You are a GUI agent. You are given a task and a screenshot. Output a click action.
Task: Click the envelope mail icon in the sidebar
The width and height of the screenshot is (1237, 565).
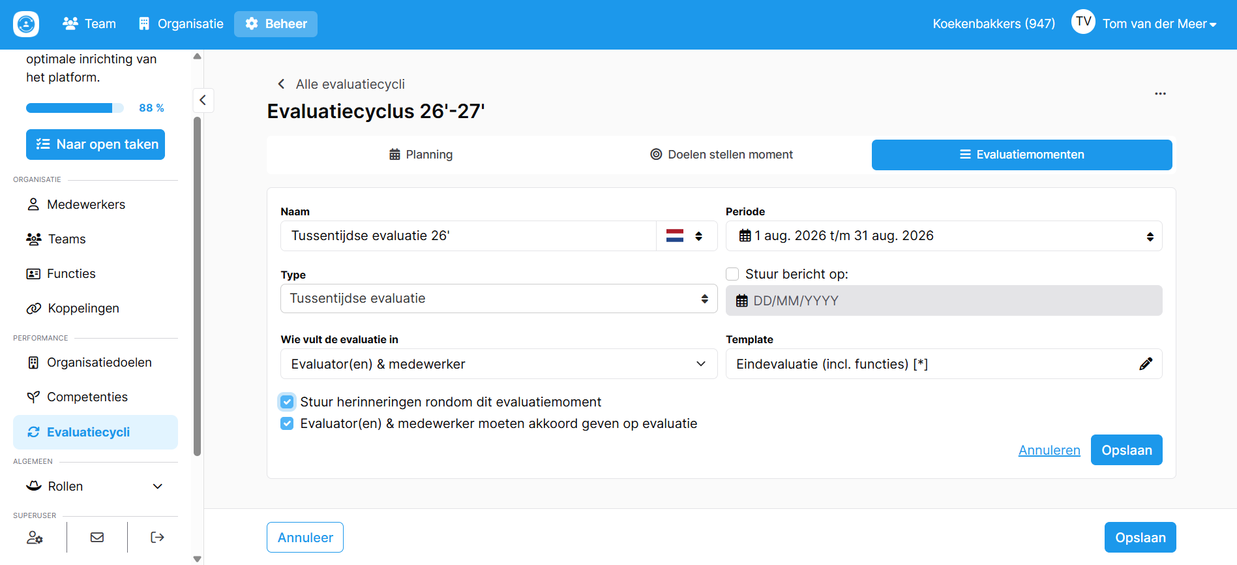tap(97, 538)
